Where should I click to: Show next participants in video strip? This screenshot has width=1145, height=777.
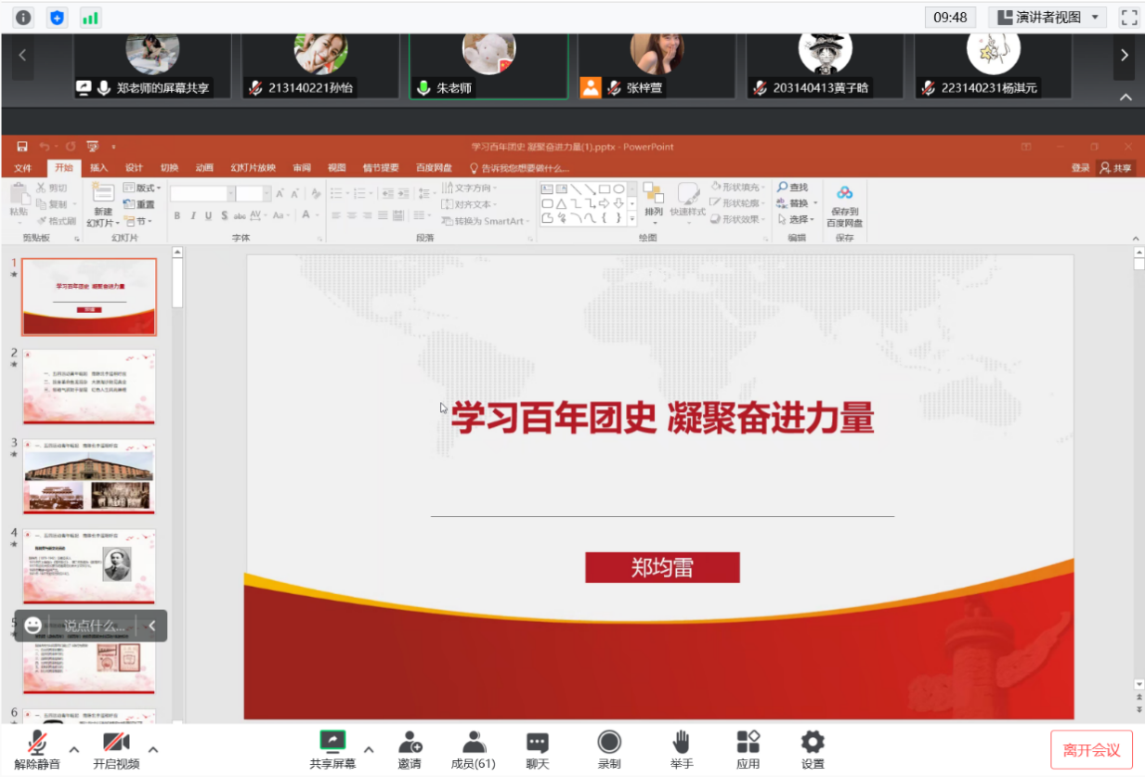[1125, 56]
